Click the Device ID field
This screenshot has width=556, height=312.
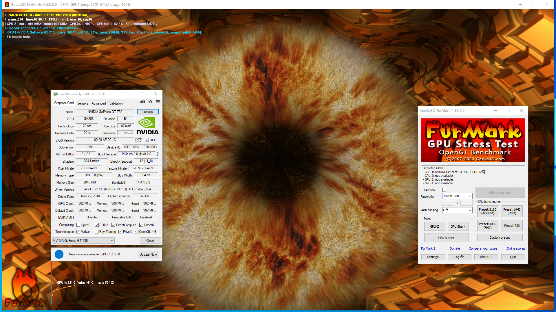[140, 147]
